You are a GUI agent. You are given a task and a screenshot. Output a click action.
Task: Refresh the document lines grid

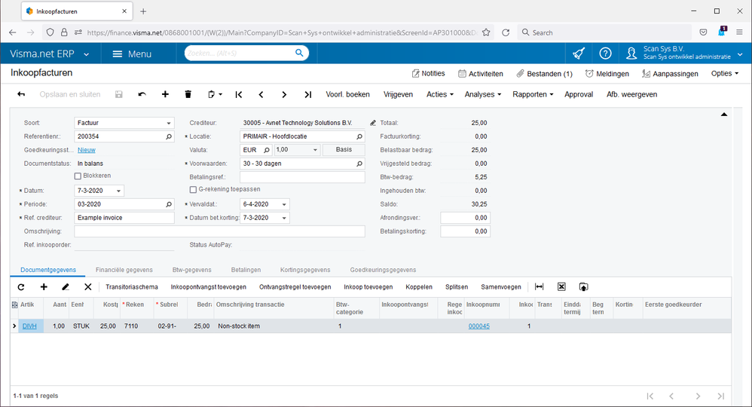tap(21, 287)
